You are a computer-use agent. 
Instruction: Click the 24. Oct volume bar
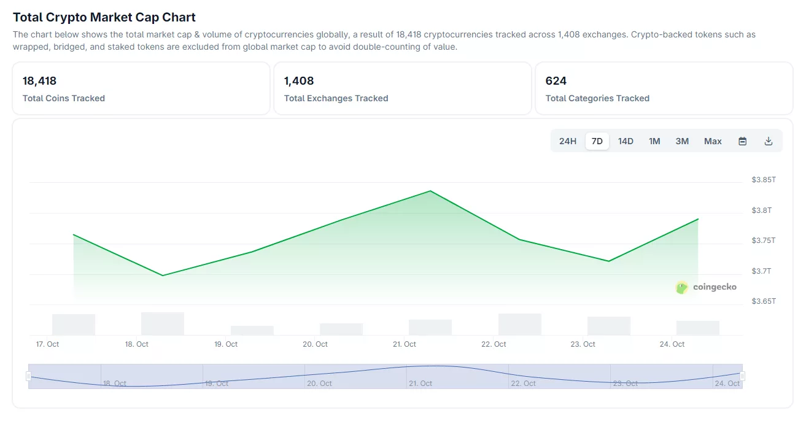click(698, 328)
